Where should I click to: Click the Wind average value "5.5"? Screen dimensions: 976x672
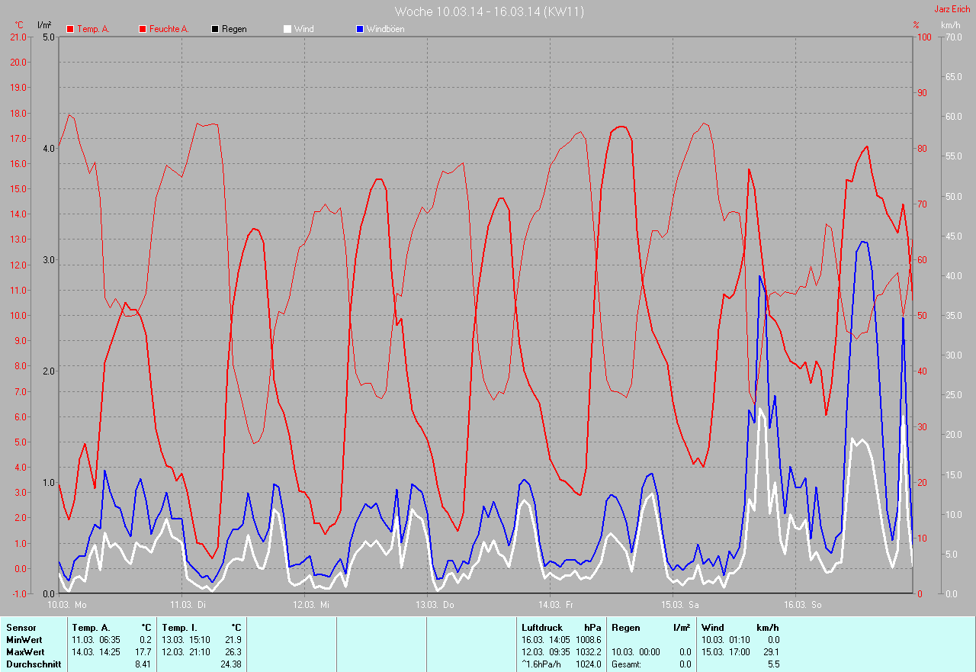(773, 664)
